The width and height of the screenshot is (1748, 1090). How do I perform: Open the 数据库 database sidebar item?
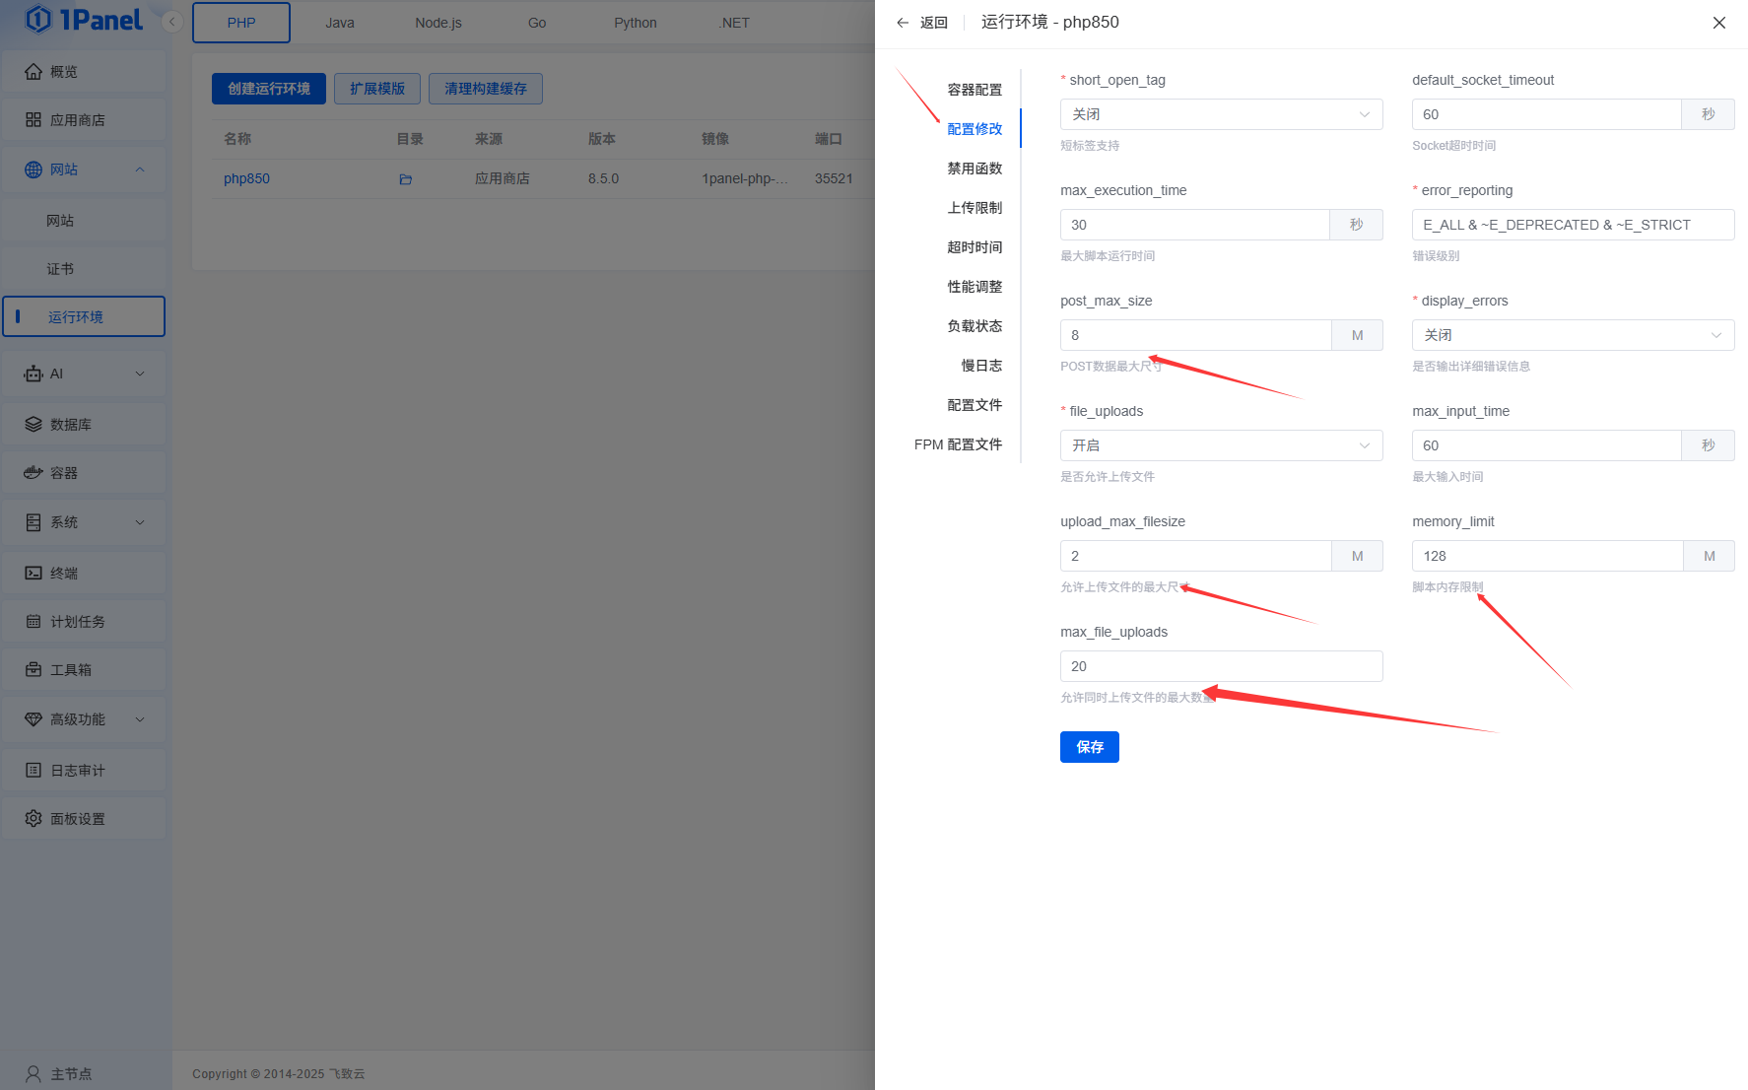coord(70,425)
